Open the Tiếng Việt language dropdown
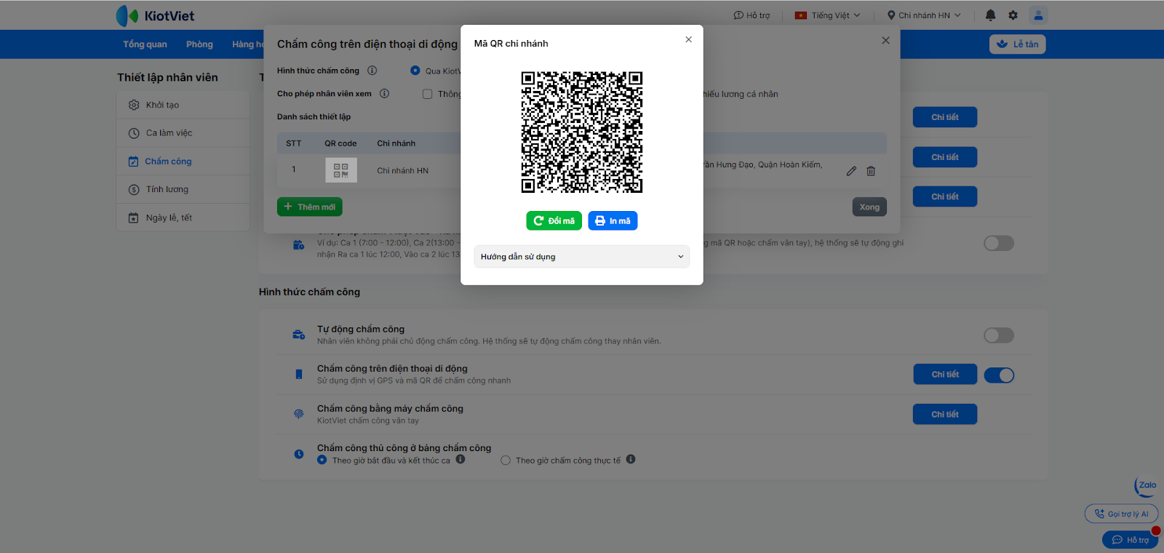 (828, 15)
